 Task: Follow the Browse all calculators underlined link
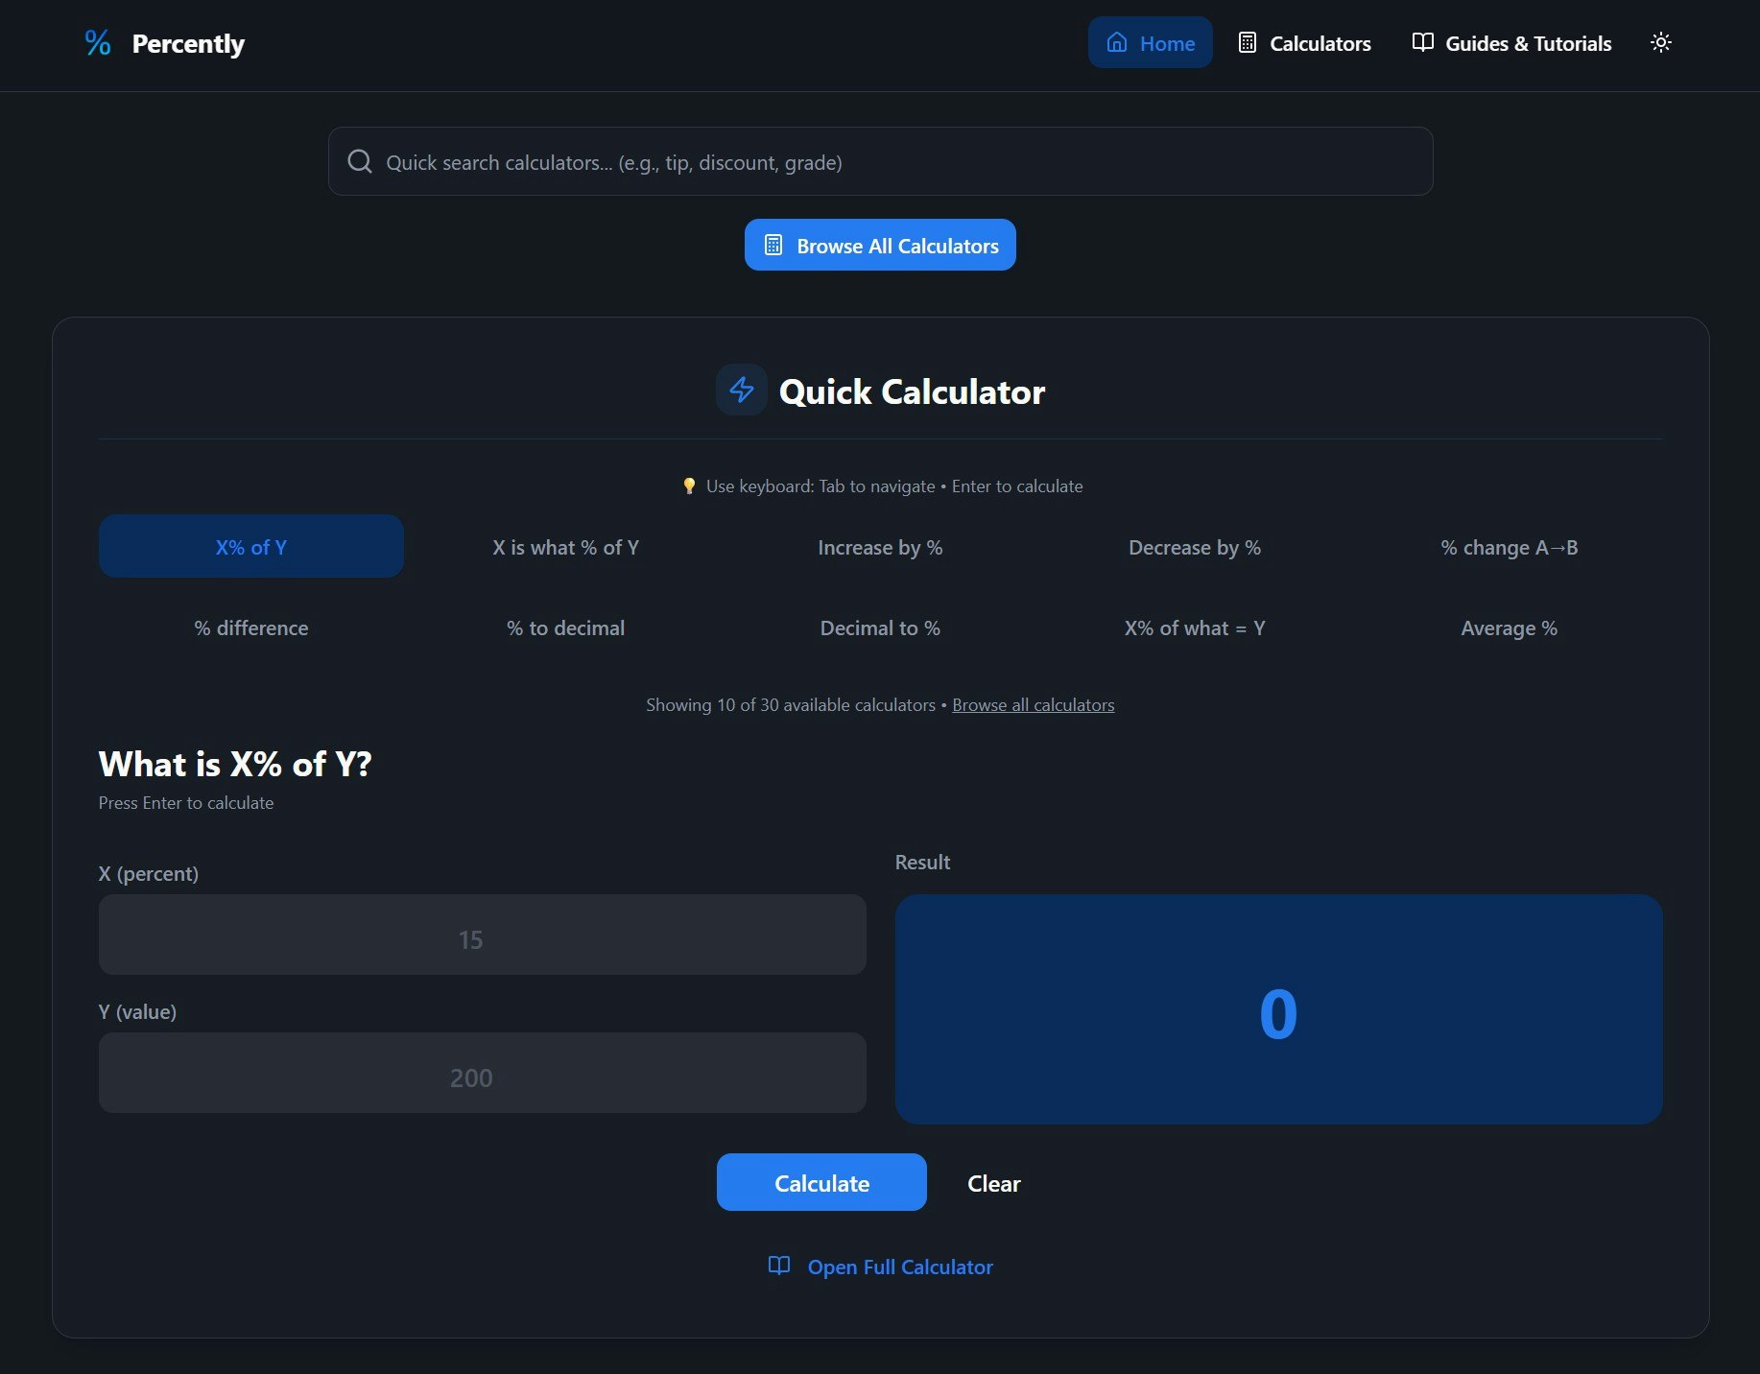tap(1033, 705)
